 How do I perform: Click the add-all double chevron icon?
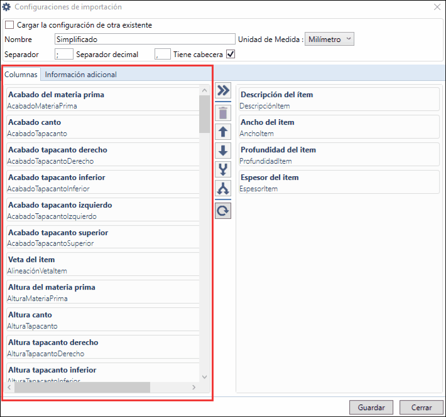(x=223, y=90)
